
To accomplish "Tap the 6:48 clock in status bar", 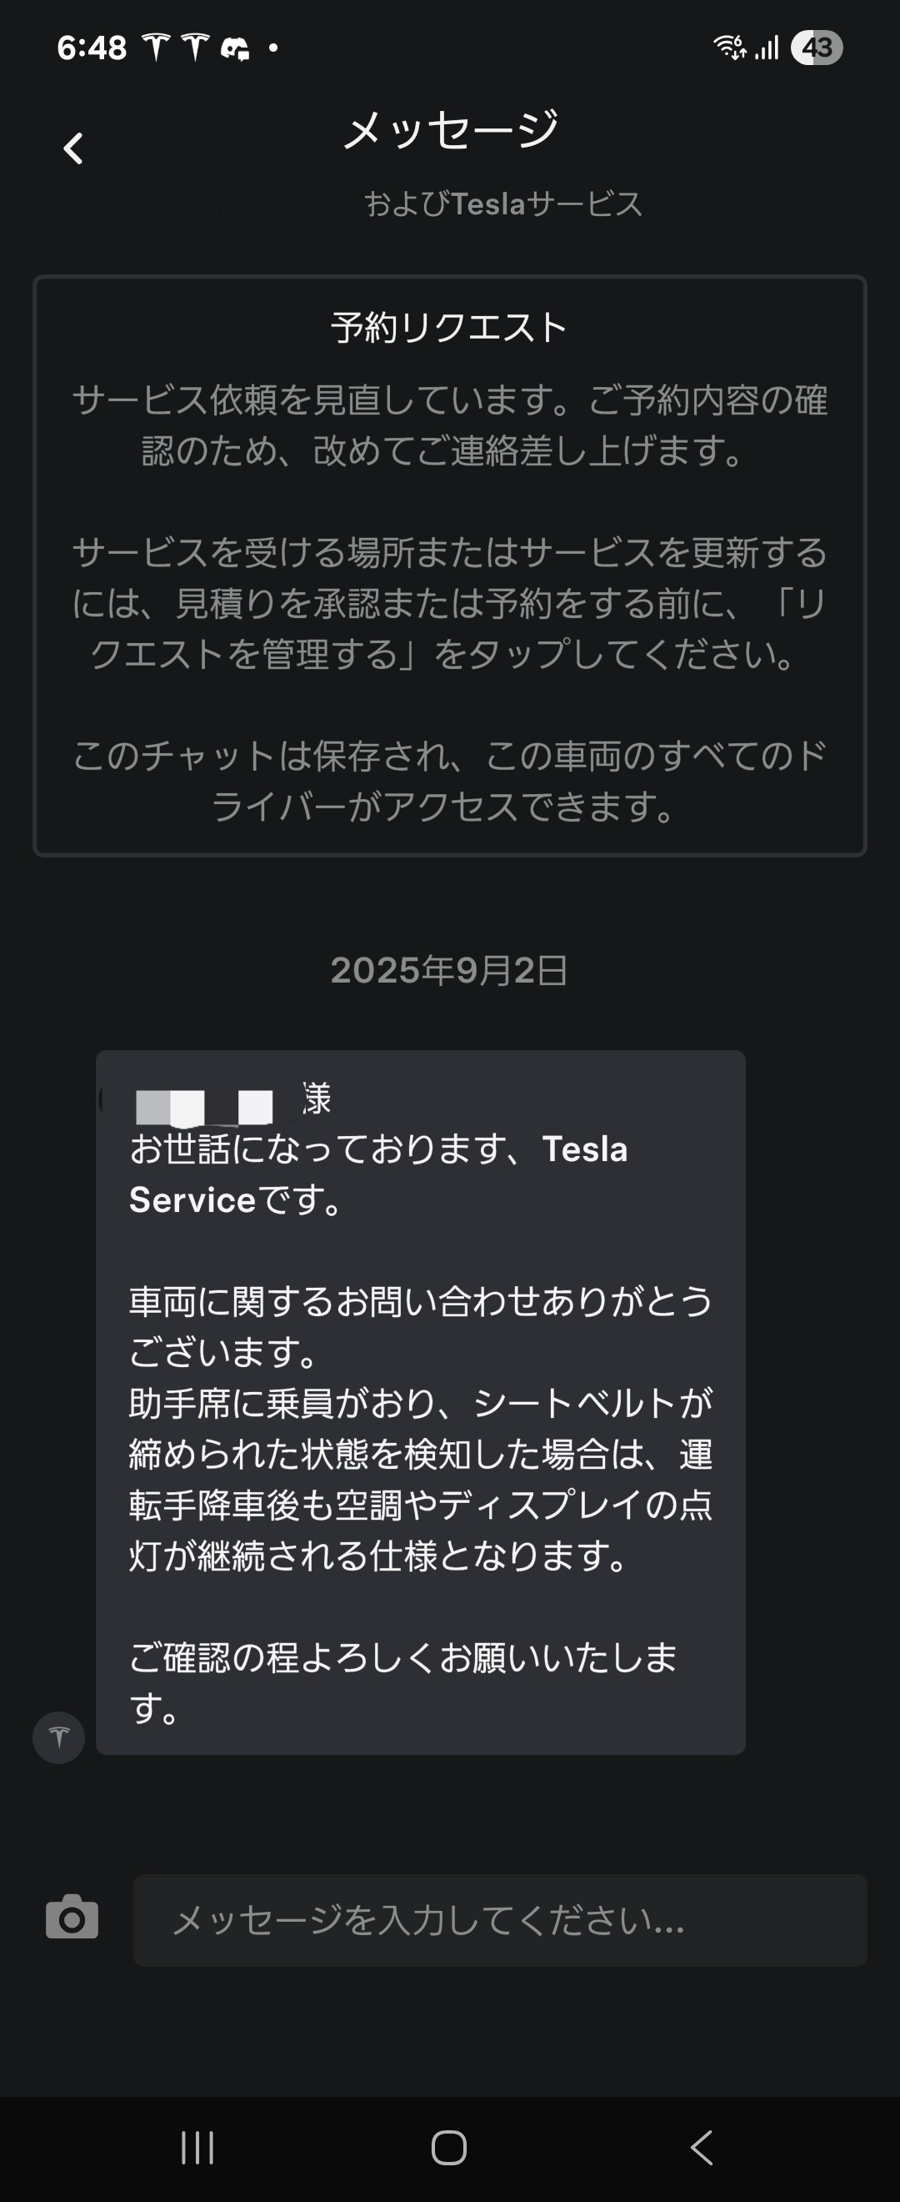I will point(92,48).
